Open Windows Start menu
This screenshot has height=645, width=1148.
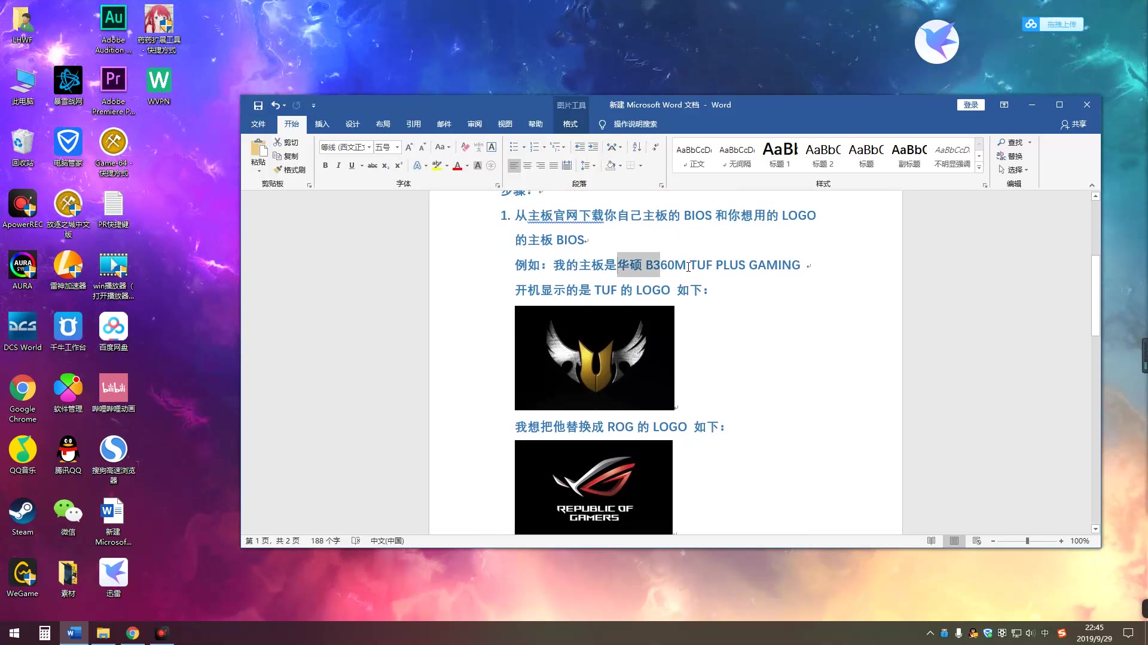14,633
